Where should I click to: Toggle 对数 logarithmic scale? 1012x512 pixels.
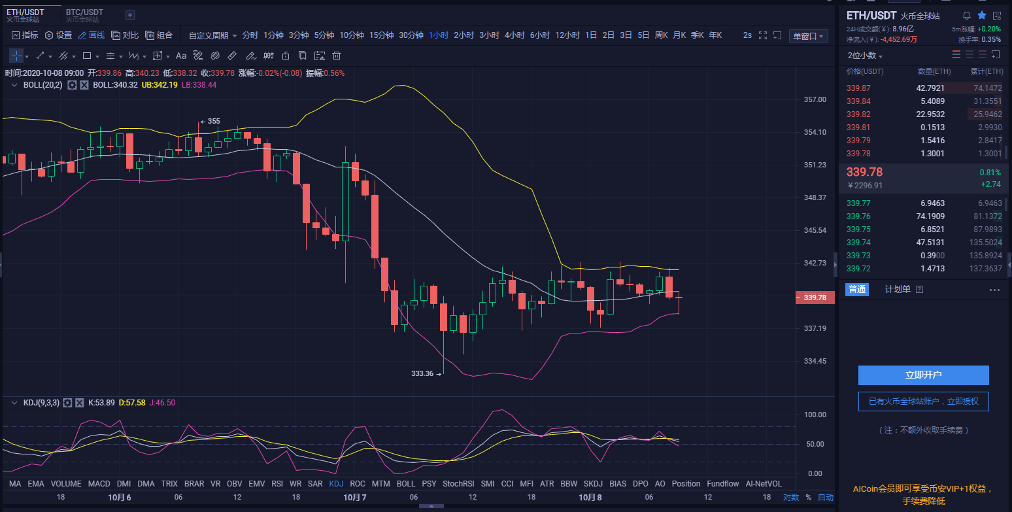pyautogui.click(x=791, y=498)
